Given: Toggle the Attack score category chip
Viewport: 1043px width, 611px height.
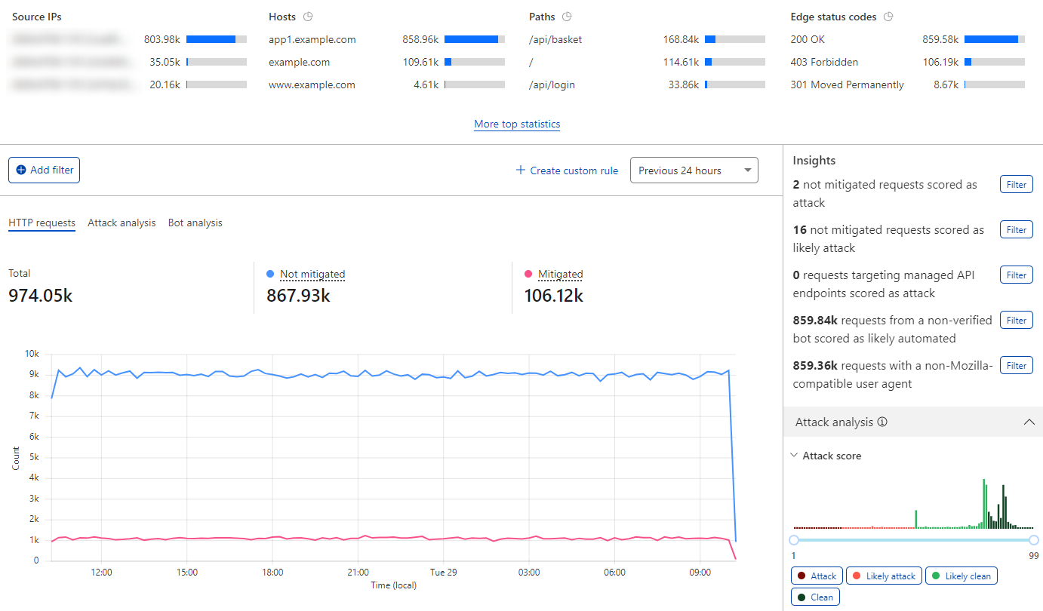Looking at the screenshot, I should [x=817, y=575].
